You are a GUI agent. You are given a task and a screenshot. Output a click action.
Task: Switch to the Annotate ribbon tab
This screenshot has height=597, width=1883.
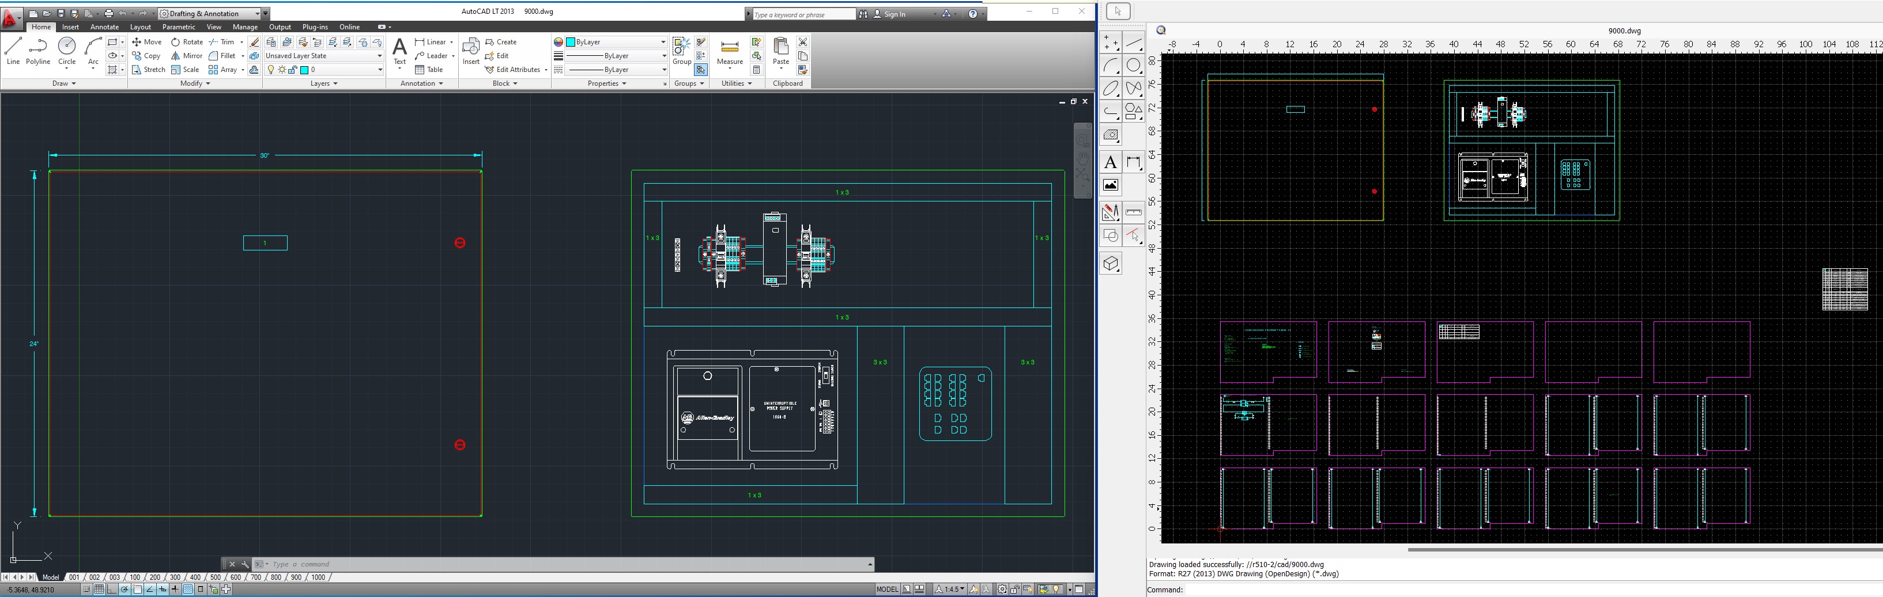104,27
